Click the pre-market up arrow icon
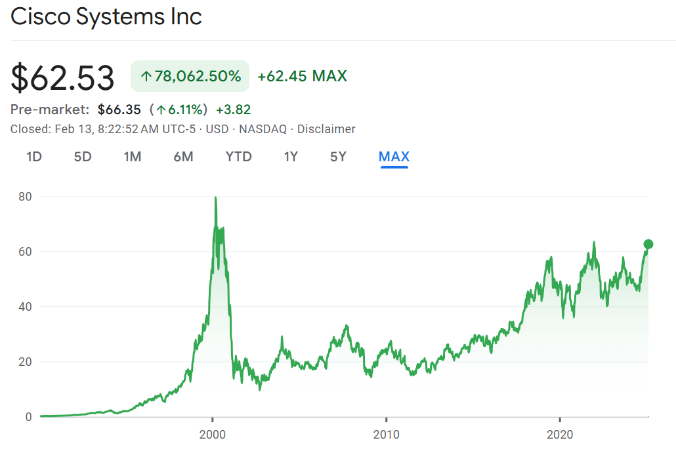Viewport: 676px width, 457px height. 160,109
